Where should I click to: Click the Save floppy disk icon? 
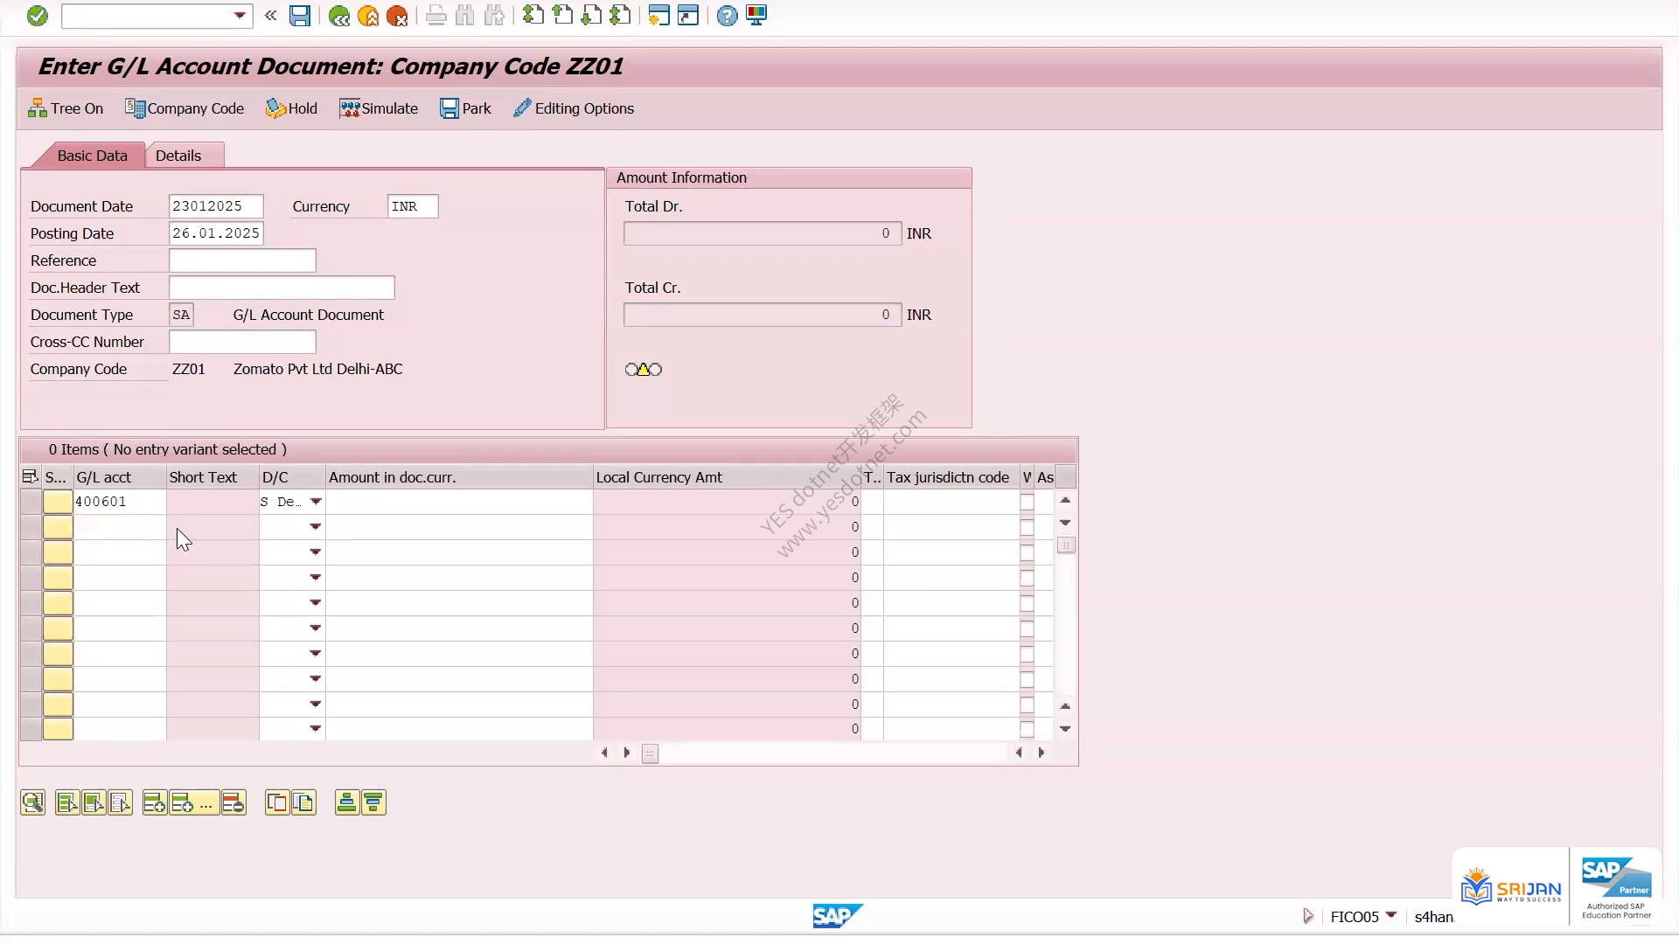click(300, 16)
